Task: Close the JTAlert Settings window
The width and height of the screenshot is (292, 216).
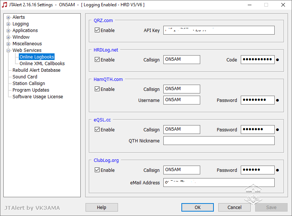Action: 283,5
